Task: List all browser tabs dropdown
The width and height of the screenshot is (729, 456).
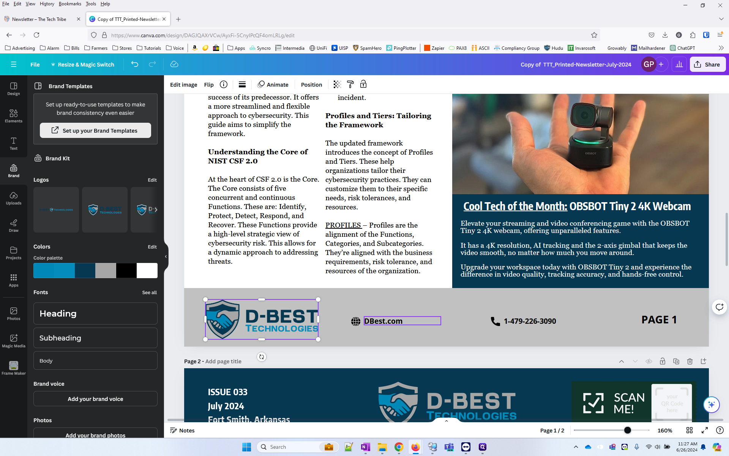Action: 721,19
